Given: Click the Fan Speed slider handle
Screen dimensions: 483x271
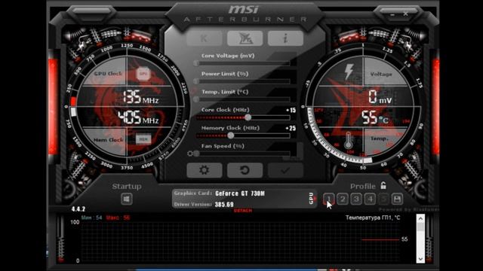Looking at the screenshot, I should [196, 154].
